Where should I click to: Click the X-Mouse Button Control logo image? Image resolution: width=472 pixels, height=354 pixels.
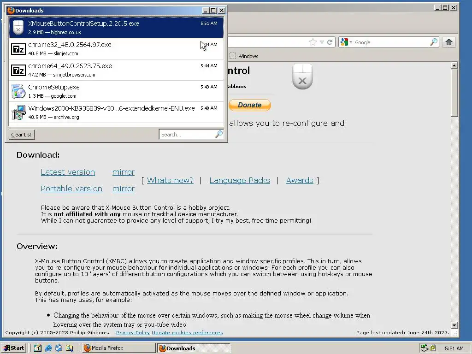pos(302,77)
